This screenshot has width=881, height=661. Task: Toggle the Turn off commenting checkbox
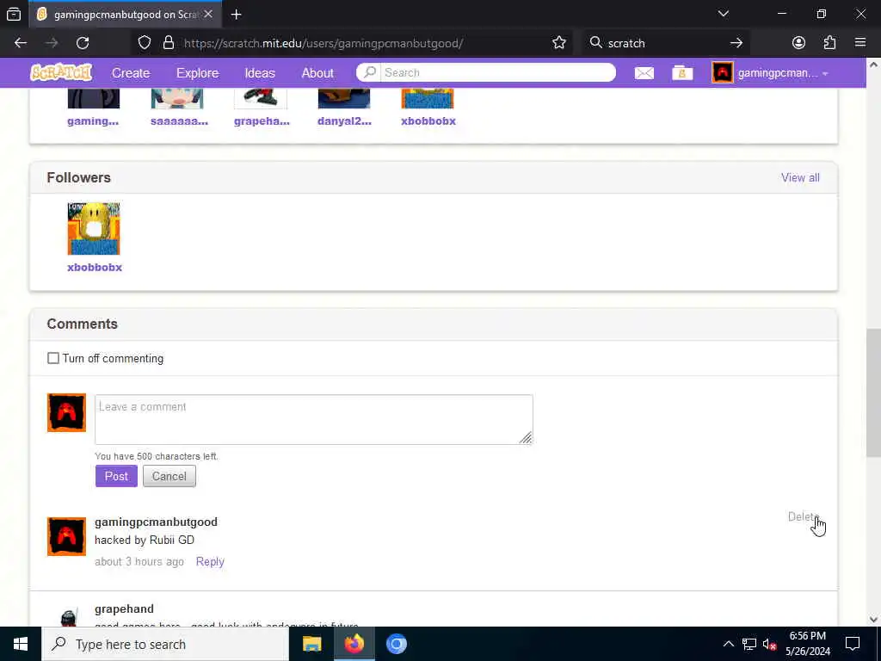(53, 358)
